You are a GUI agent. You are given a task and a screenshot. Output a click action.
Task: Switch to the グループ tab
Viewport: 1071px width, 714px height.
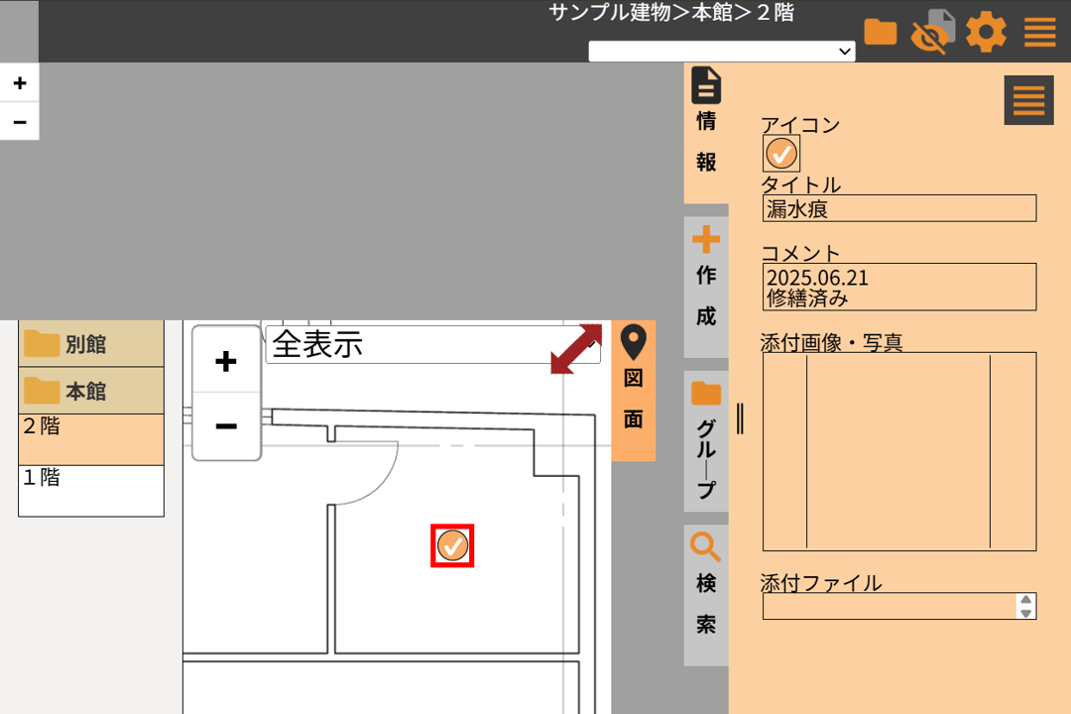point(706,440)
